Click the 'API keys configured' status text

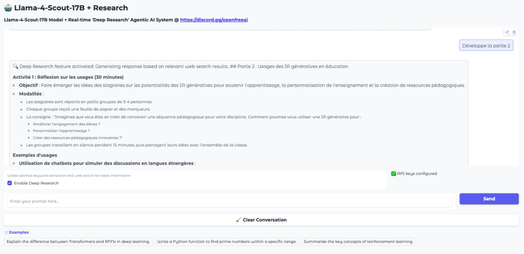(x=417, y=174)
